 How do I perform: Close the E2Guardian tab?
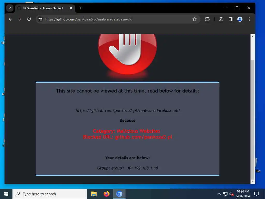[71, 8]
